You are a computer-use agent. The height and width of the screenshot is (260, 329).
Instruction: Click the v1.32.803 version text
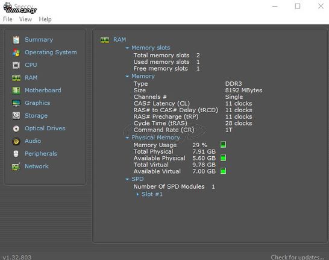pyautogui.click(x=17, y=257)
